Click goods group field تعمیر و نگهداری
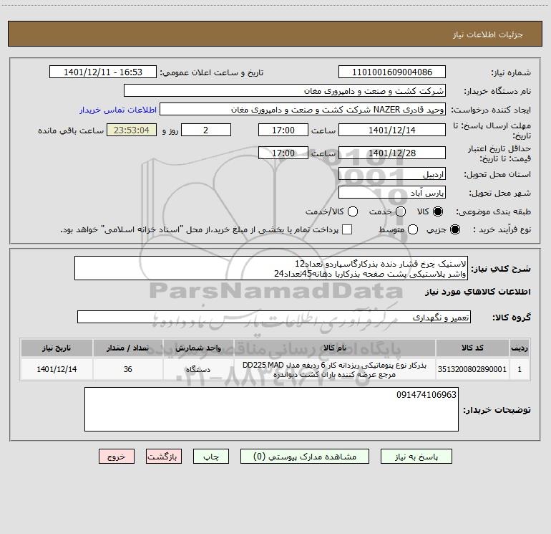Viewport: 551px width, 534px height. click(x=274, y=317)
